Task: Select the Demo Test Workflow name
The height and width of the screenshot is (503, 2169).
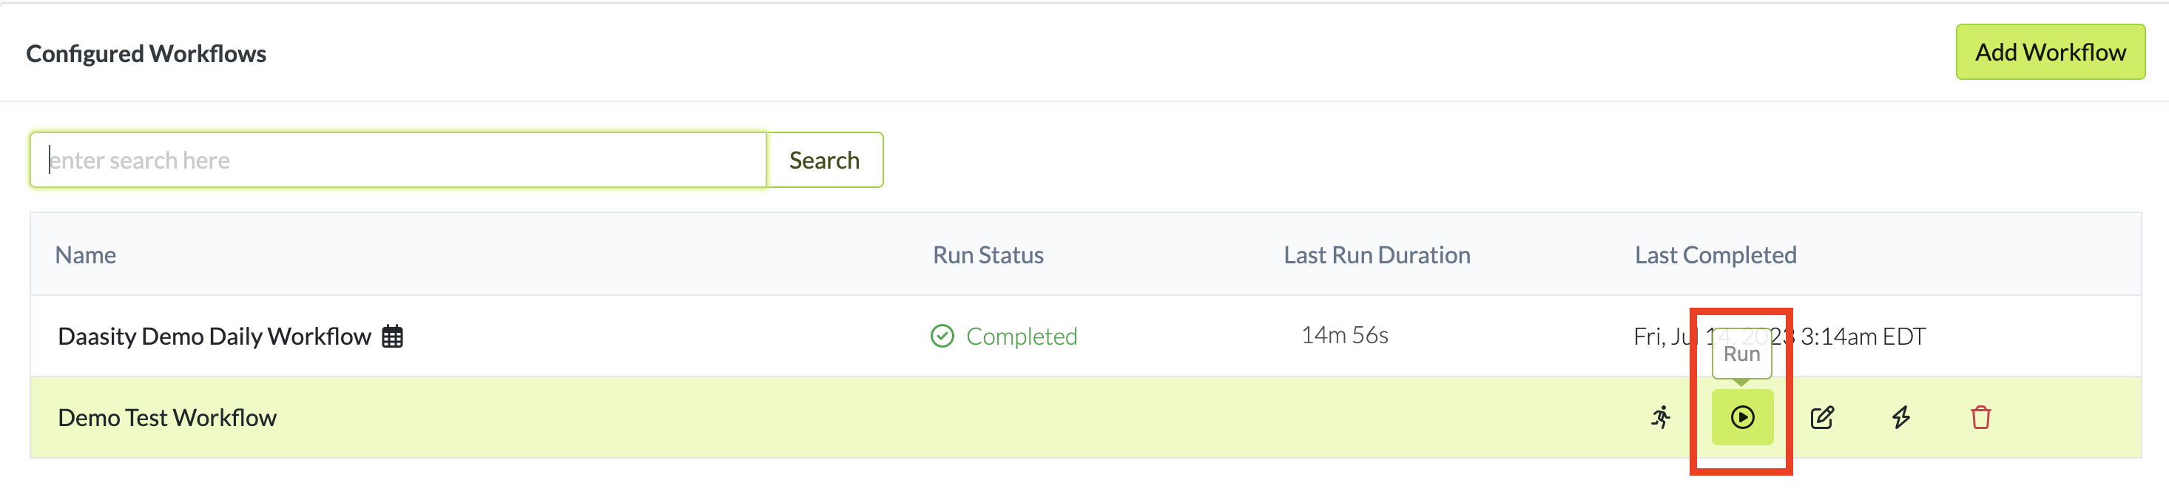Action: pos(166,418)
